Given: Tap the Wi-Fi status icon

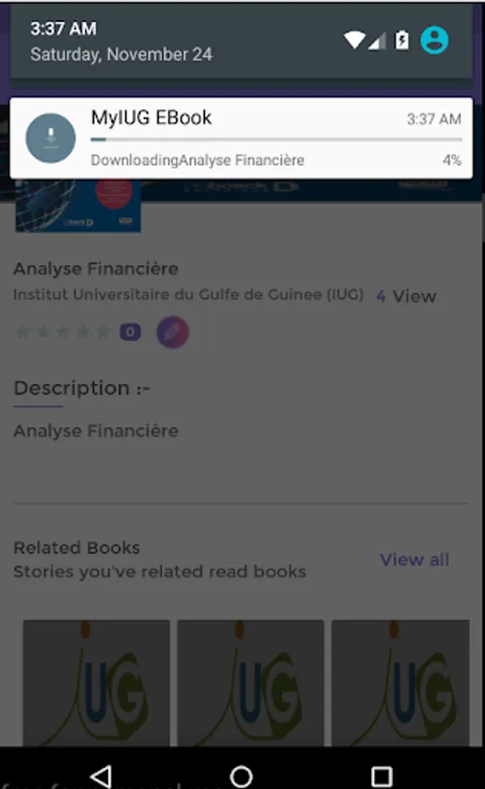Looking at the screenshot, I should click(355, 40).
